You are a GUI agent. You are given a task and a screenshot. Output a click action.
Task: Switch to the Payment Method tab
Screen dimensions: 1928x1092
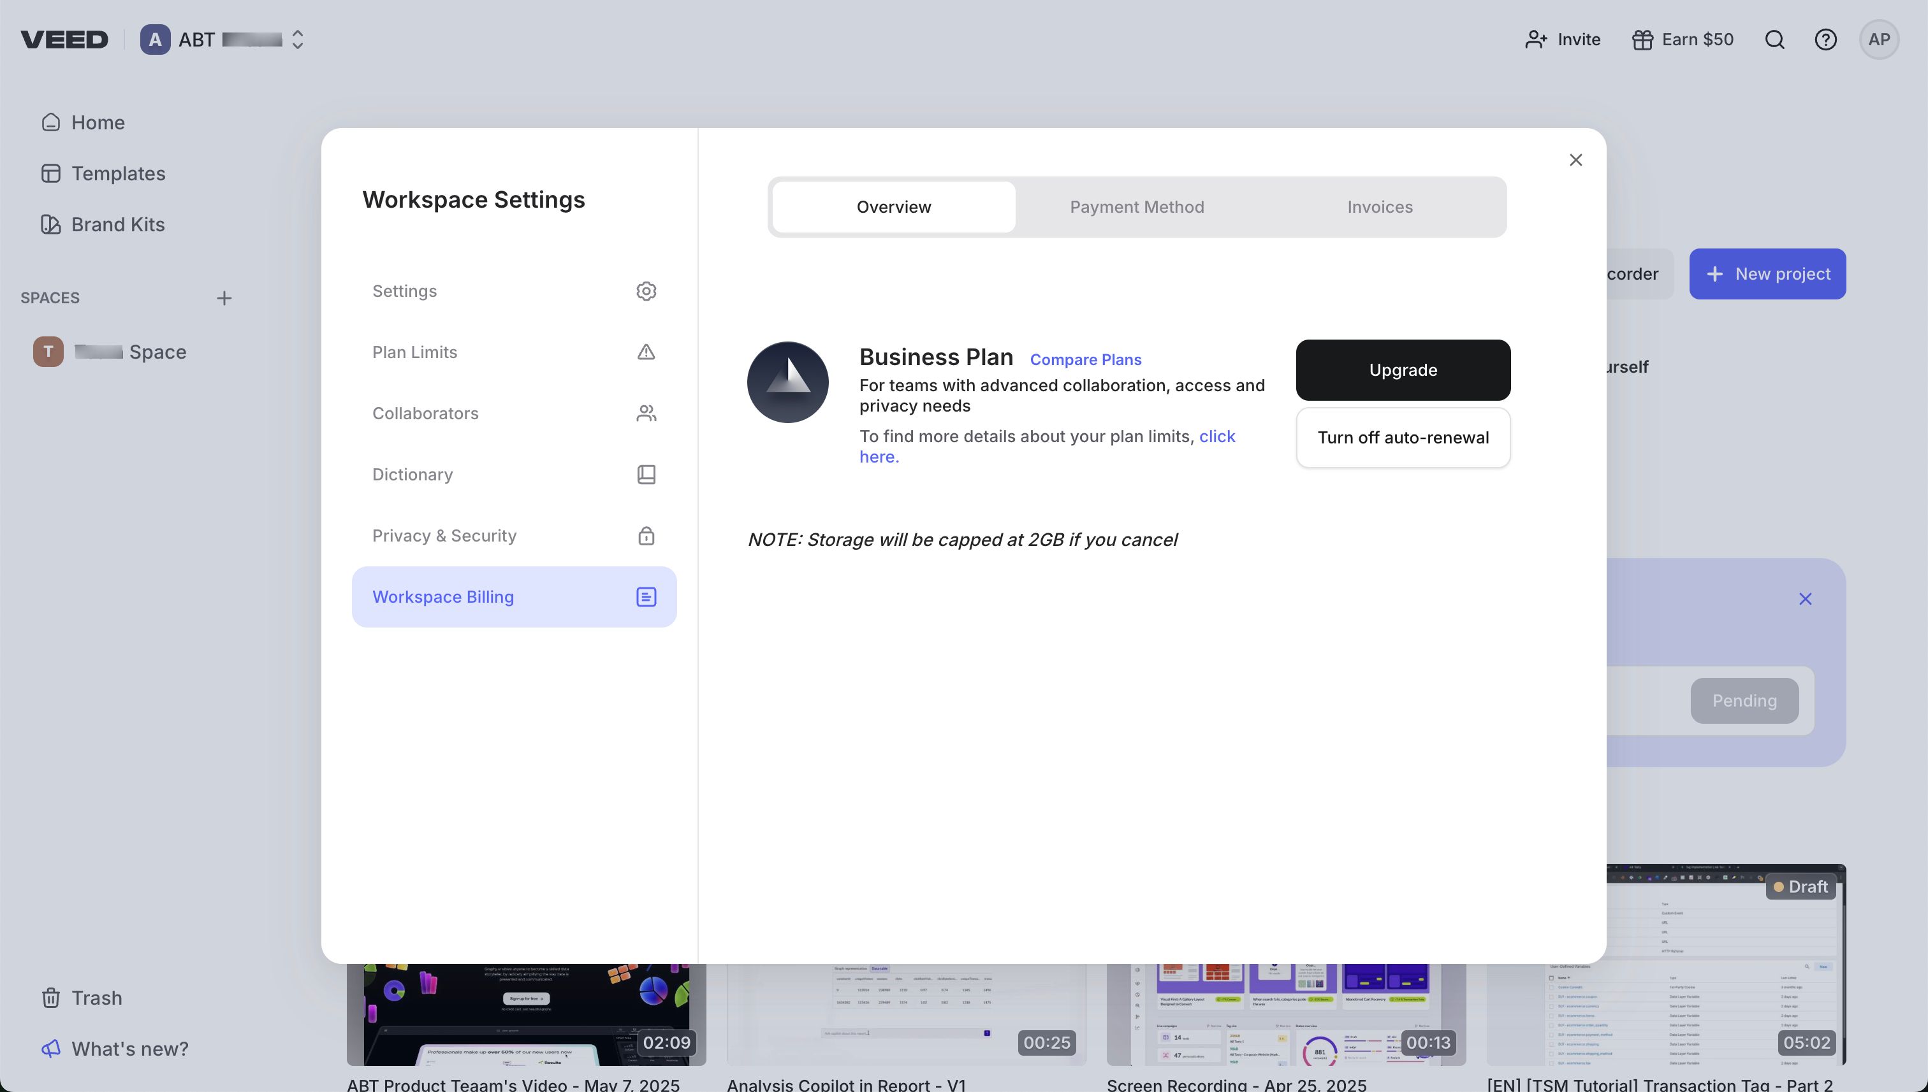[1137, 207]
